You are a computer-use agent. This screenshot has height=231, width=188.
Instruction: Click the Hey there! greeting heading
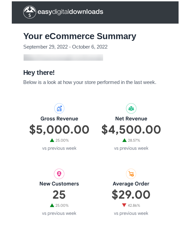tap(39, 73)
